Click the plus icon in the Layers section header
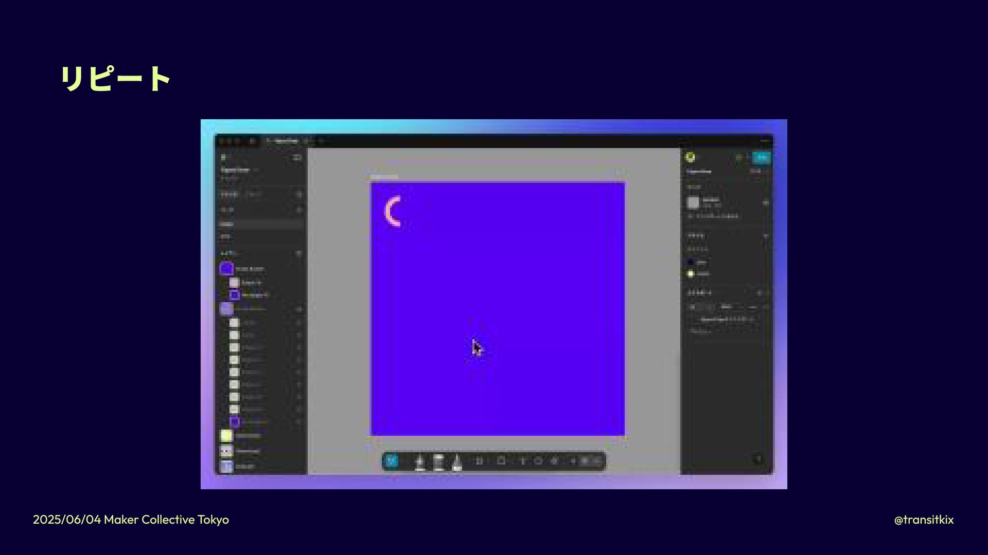The height and width of the screenshot is (555, 988). pos(298,253)
